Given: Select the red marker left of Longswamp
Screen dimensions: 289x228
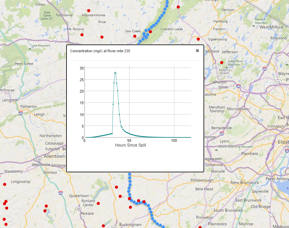Looking at the screenshot, I should [x=5, y=184].
